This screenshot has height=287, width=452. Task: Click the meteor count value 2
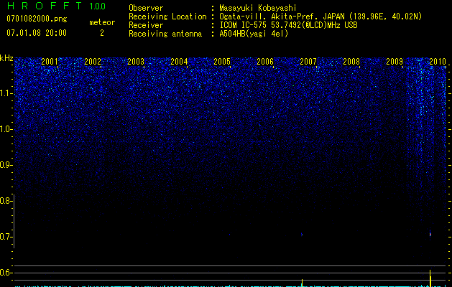(x=102, y=33)
